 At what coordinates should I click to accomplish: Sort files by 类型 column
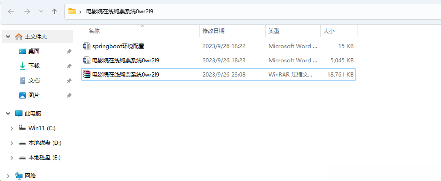tap(274, 31)
